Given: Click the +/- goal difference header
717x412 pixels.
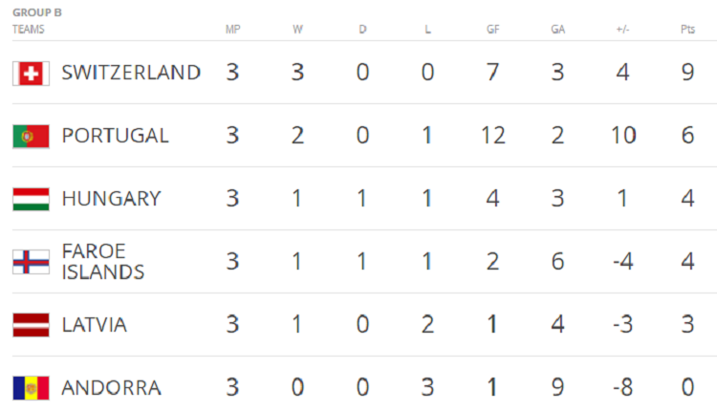Looking at the screenshot, I should pos(622,30).
